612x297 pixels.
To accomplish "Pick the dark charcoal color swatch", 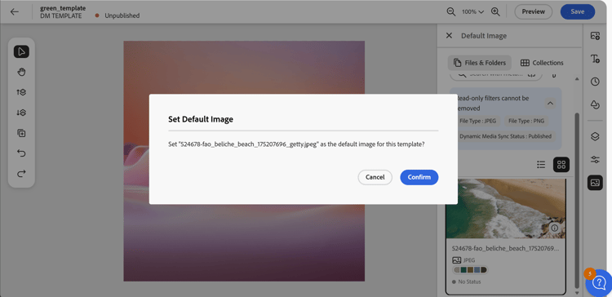I will (484, 270).
